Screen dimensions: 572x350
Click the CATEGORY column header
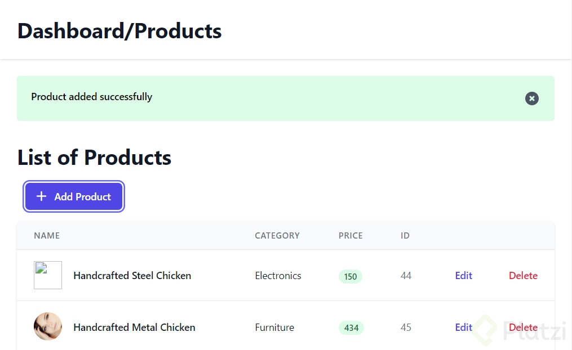pos(277,236)
